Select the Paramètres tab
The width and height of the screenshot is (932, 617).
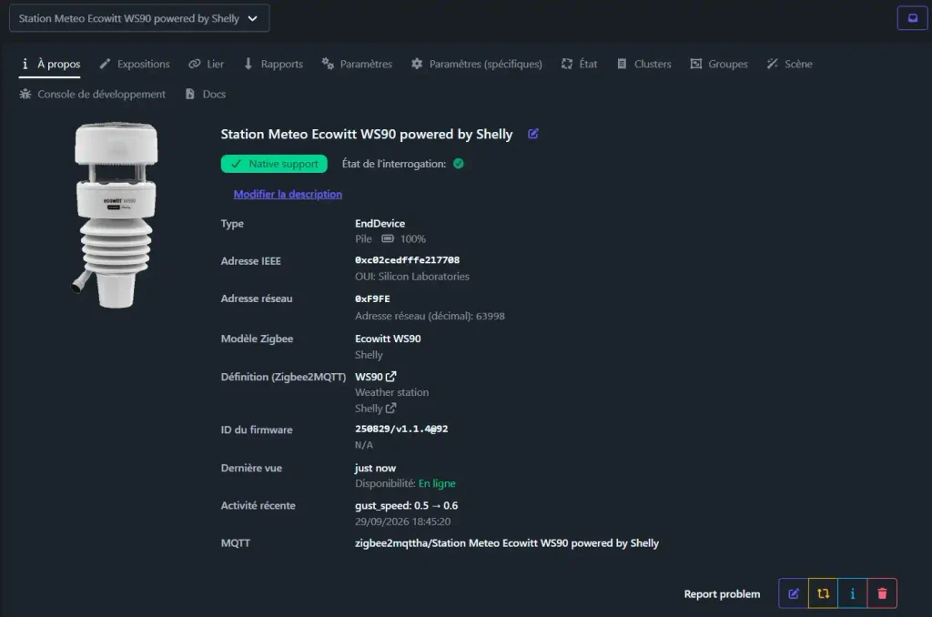357,65
